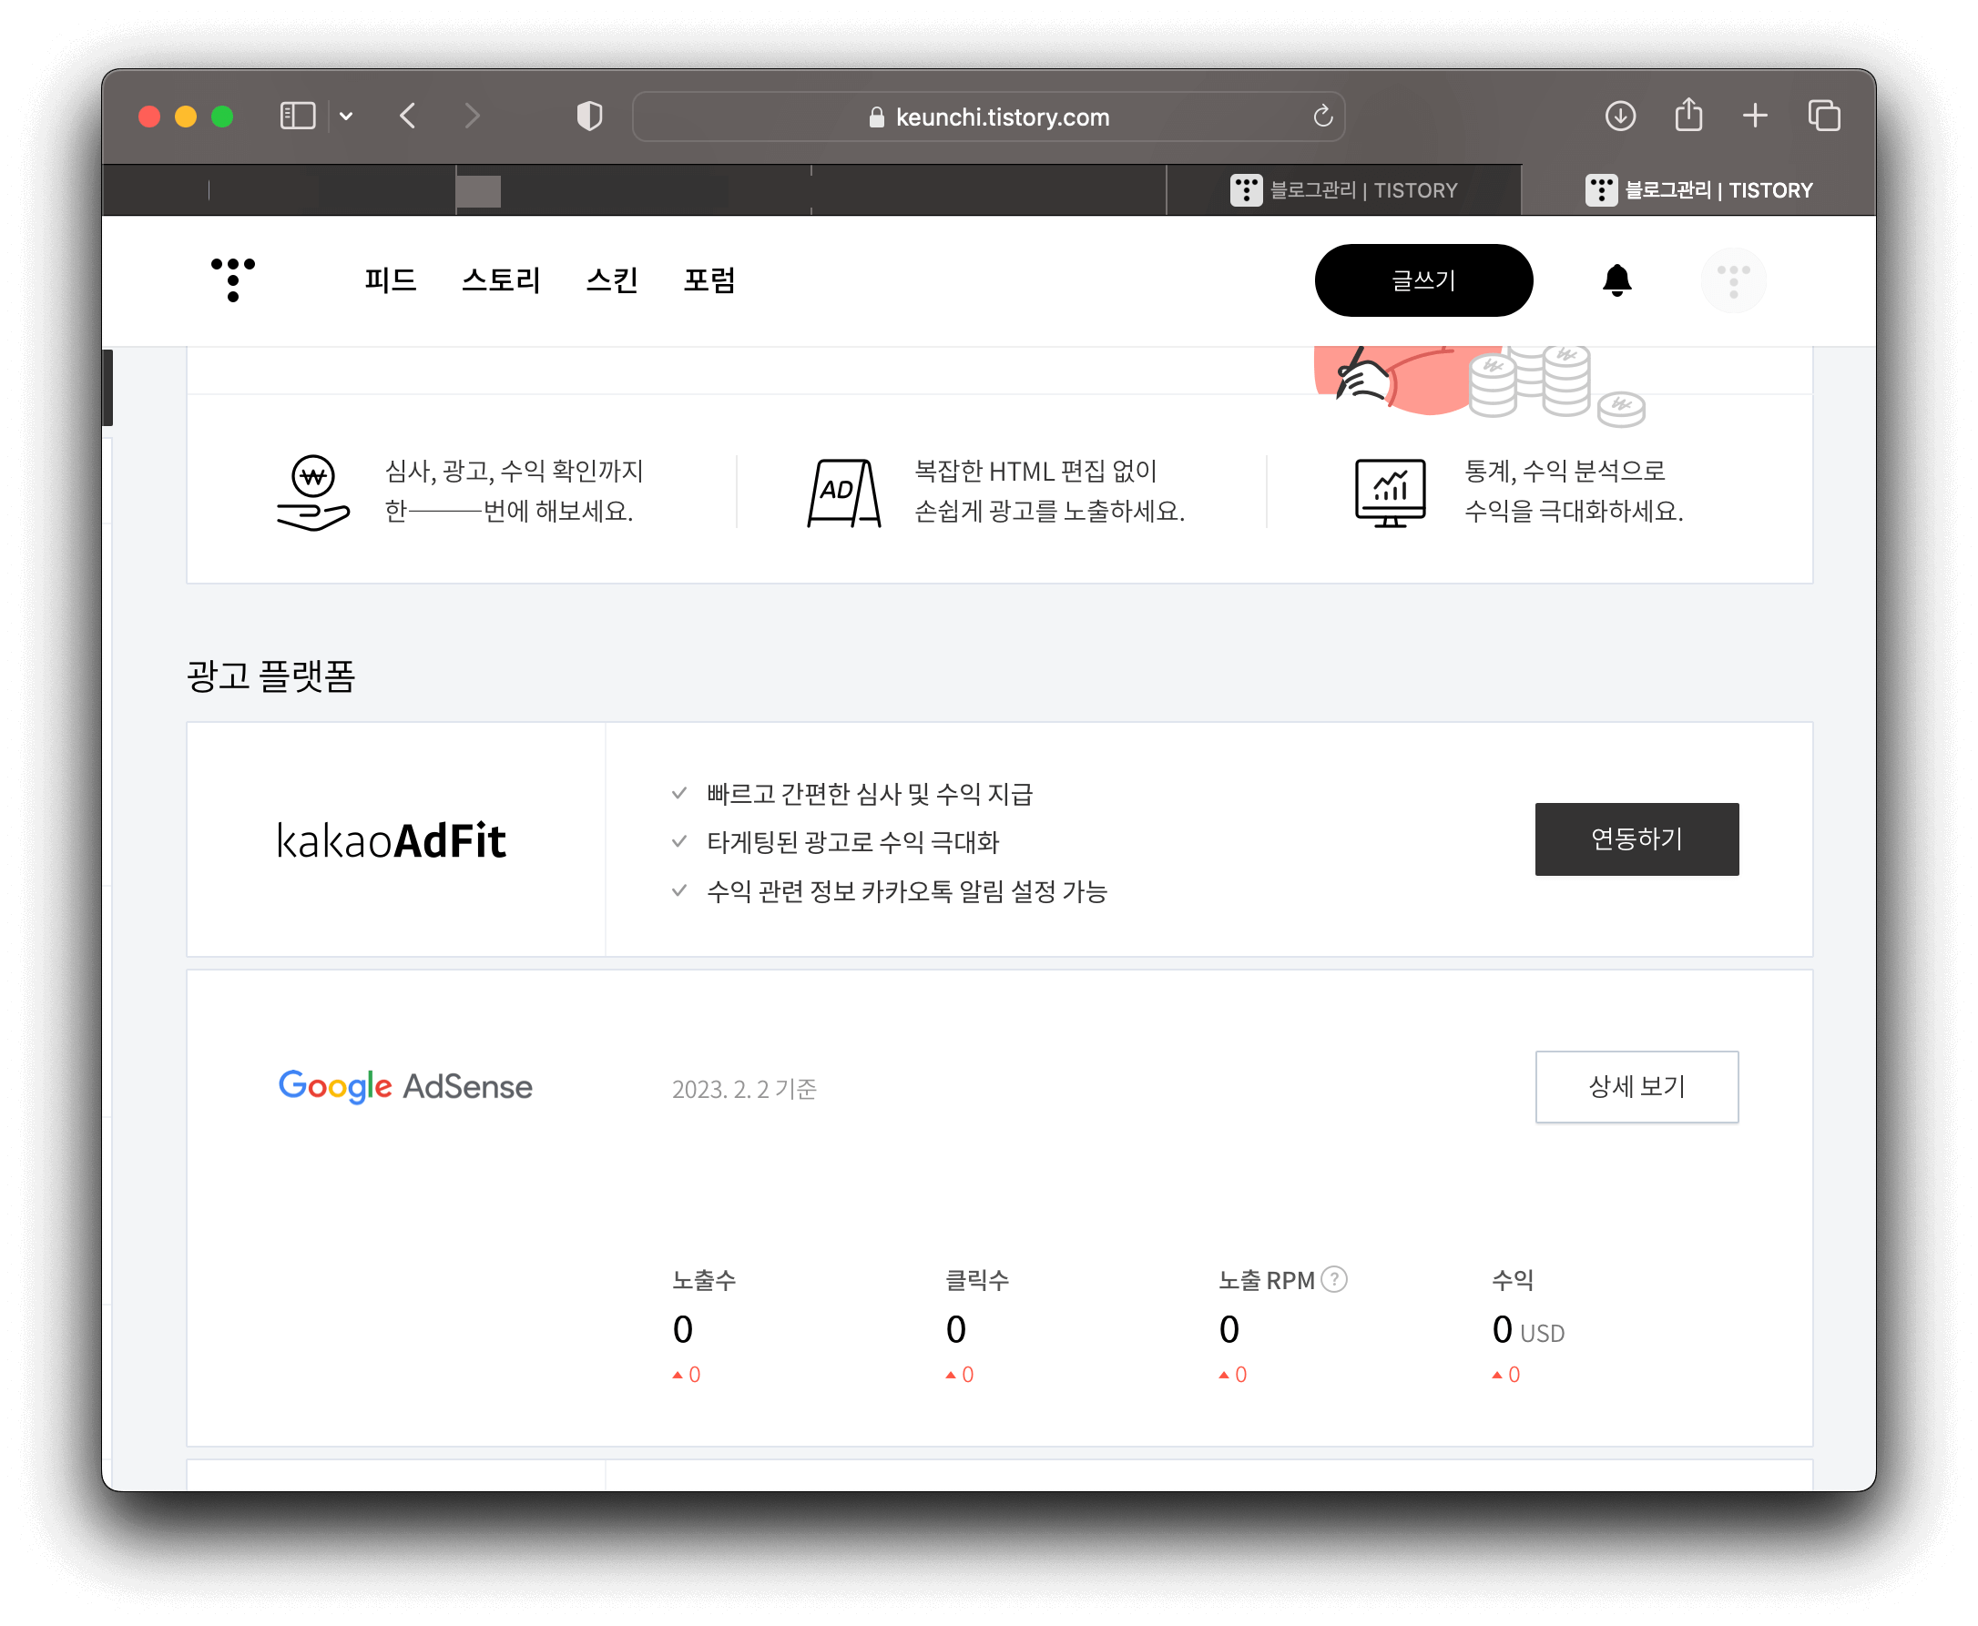
Task: Click the Tistory logo icon
Action: (x=232, y=279)
